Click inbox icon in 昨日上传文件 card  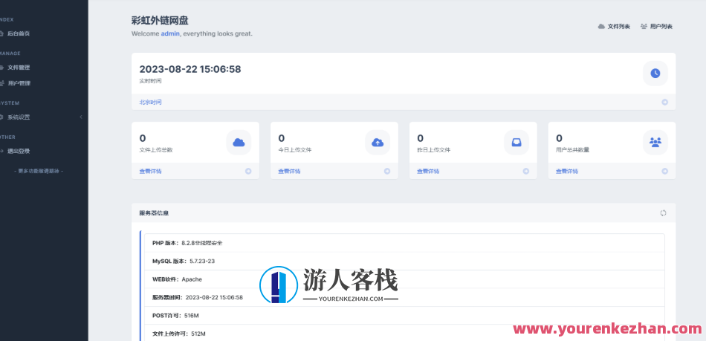pos(516,143)
